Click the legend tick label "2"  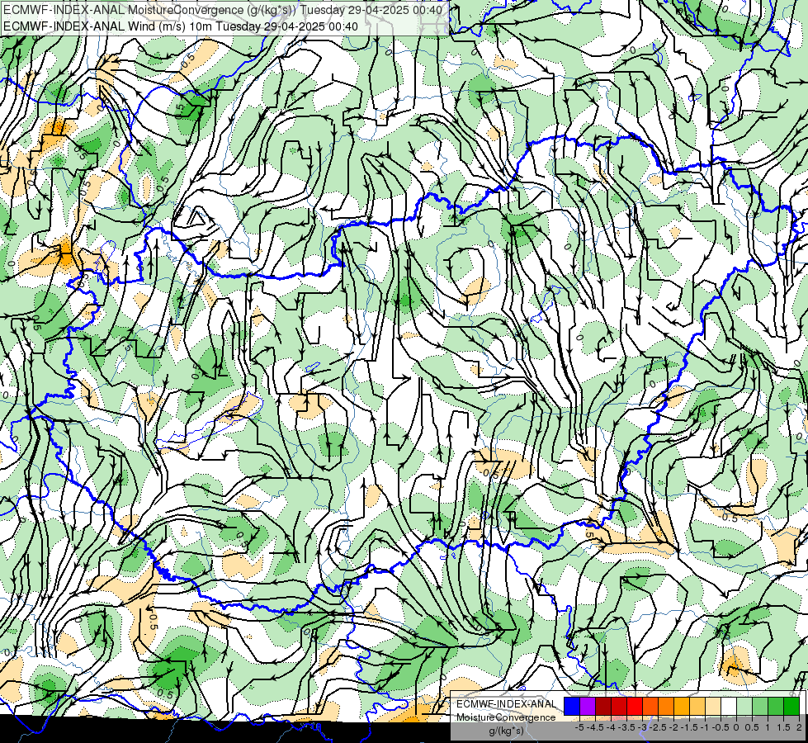pos(799,727)
